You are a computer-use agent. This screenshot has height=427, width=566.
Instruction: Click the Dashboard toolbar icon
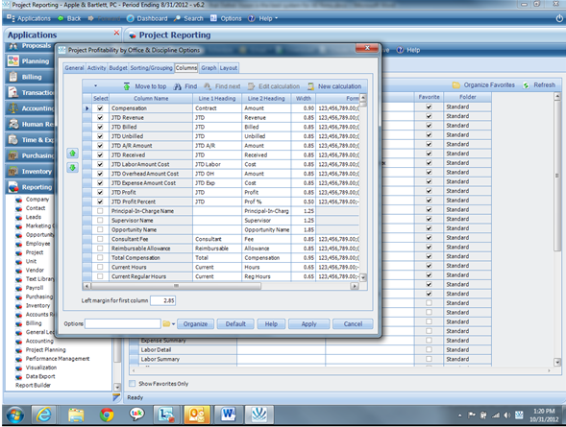click(x=131, y=18)
